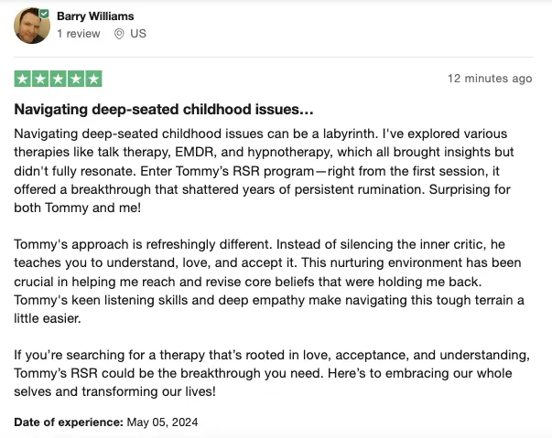This screenshot has height=438, width=552.
Task: Select the fourth green rating star
Action: pyautogui.click(x=76, y=79)
